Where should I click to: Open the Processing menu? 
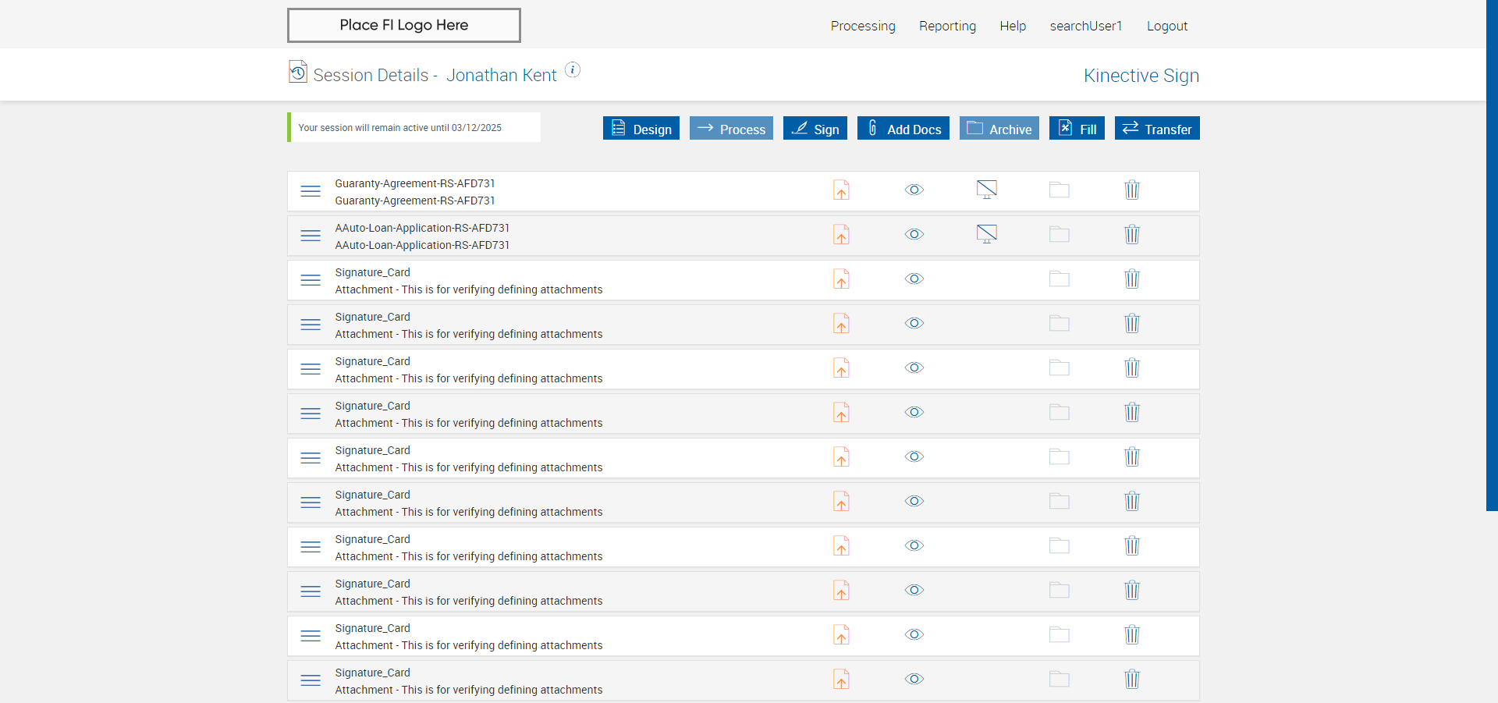863,26
